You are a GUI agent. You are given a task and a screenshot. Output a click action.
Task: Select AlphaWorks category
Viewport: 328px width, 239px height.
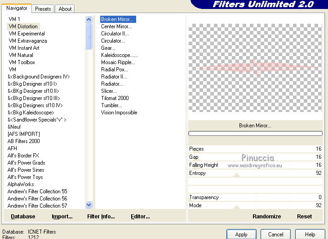tap(21, 184)
